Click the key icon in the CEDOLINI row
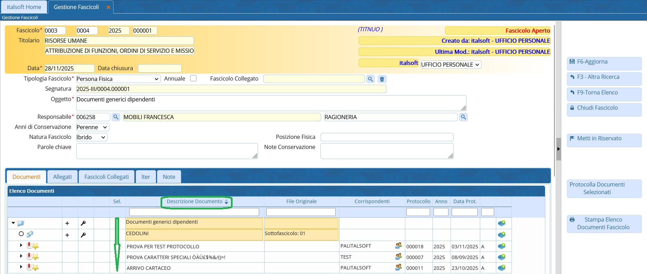Image resolution: width=647 pixels, height=274 pixels. (83, 235)
